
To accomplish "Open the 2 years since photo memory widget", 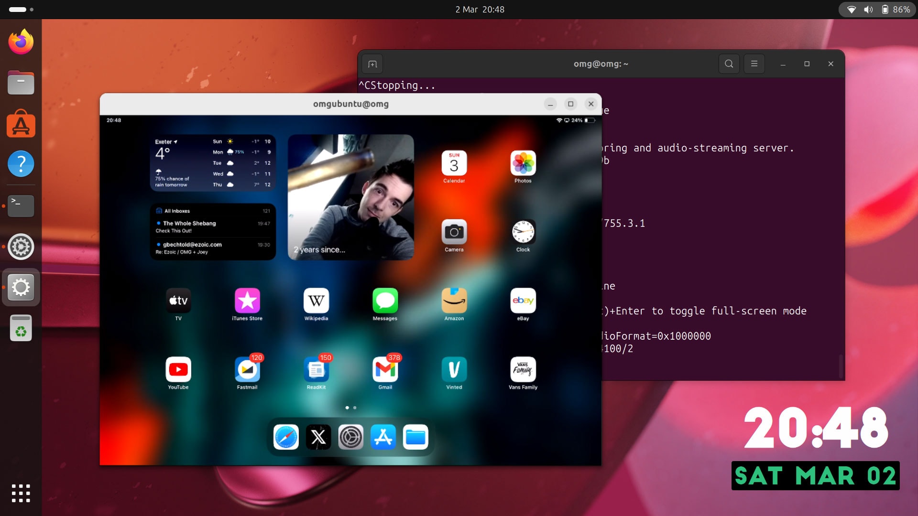I will [x=350, y=197].
